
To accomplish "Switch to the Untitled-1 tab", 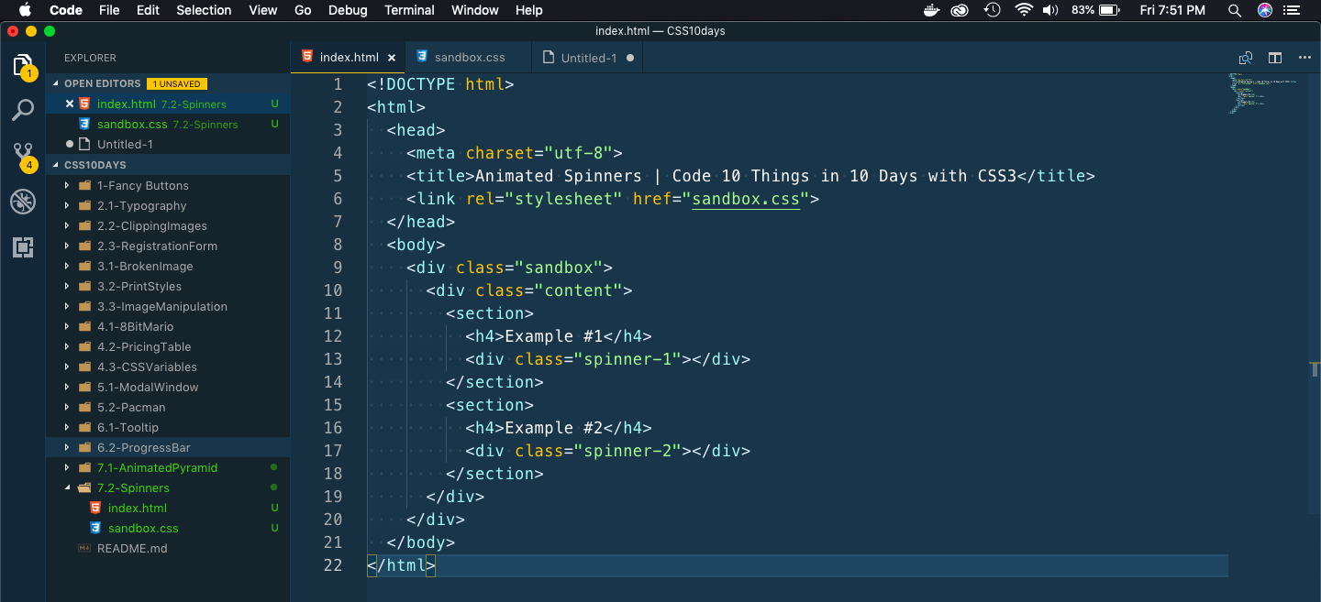I will click(588, 58).
